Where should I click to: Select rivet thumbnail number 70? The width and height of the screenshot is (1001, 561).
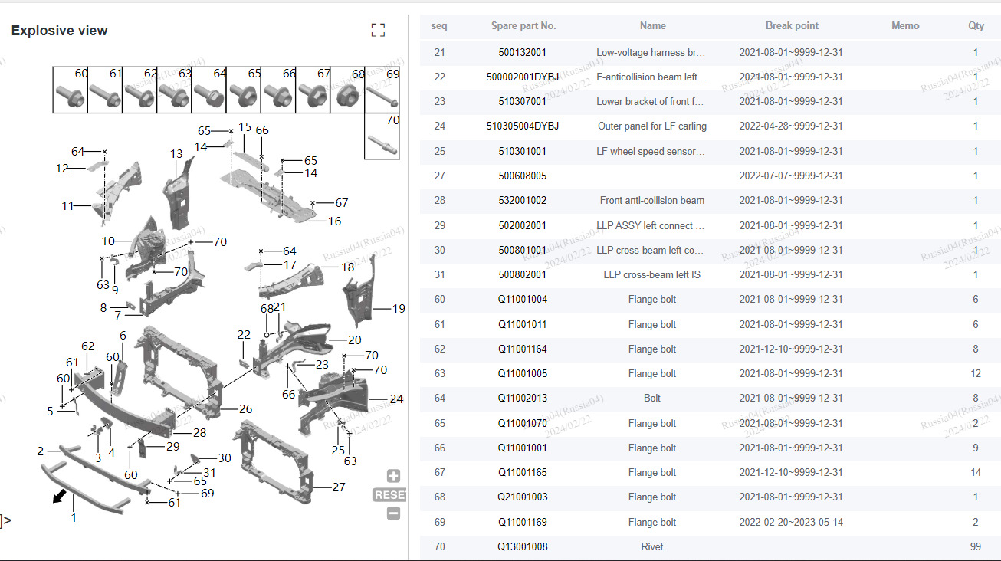point(382,136)
